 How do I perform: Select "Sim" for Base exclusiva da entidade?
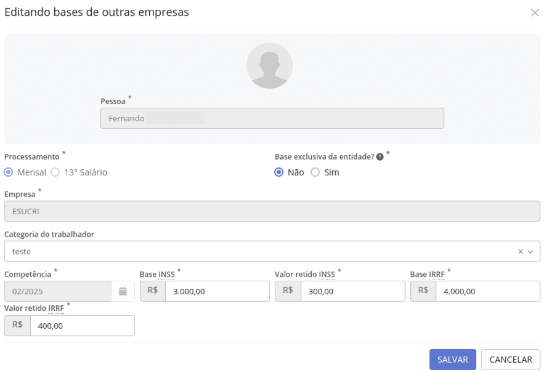tap(314, 172)
